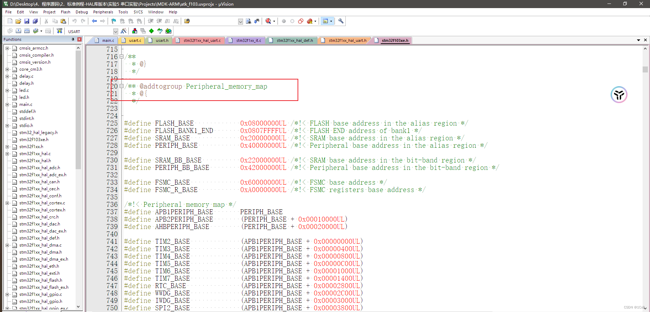Select led.h in Functions list

[x=24, y=97]
